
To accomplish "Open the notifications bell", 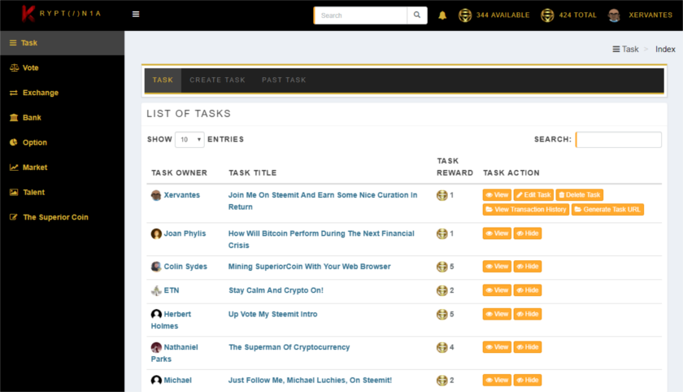I will (442, 15).
